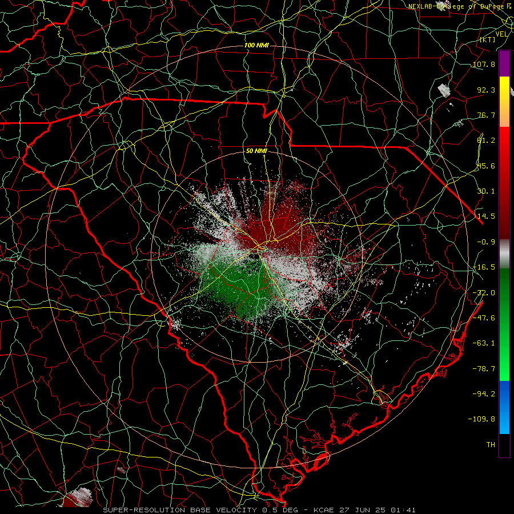Select the -94.2 value on the velocity scale
The image size is (514, 514).
pyautogui.click(x=484, y=393)
